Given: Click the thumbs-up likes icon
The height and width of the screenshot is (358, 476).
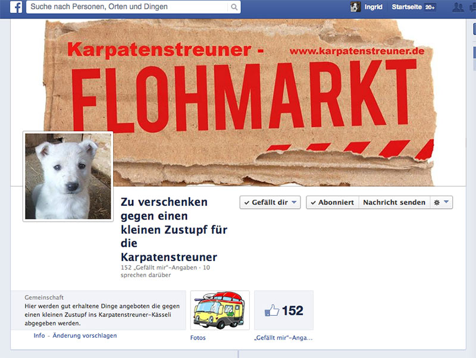Looking at the screenshot, I should coord(272,310).
